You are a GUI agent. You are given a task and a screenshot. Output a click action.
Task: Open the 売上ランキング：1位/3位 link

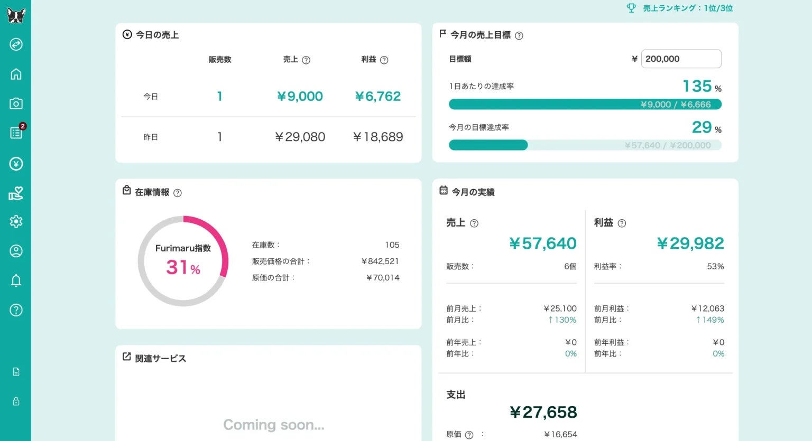coord(688,8)
